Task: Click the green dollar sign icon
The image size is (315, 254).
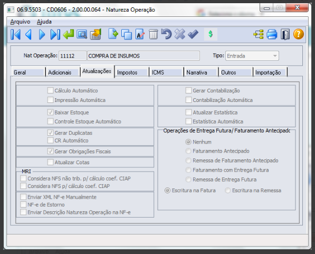Action: pyautogui.click(x=211, y=34)
